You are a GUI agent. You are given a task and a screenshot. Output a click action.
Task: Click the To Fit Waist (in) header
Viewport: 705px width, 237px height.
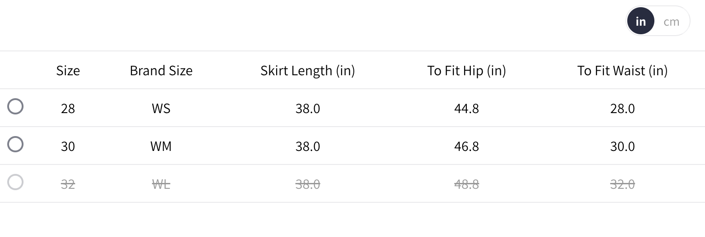pyautogui.click(x=622, y=71)
